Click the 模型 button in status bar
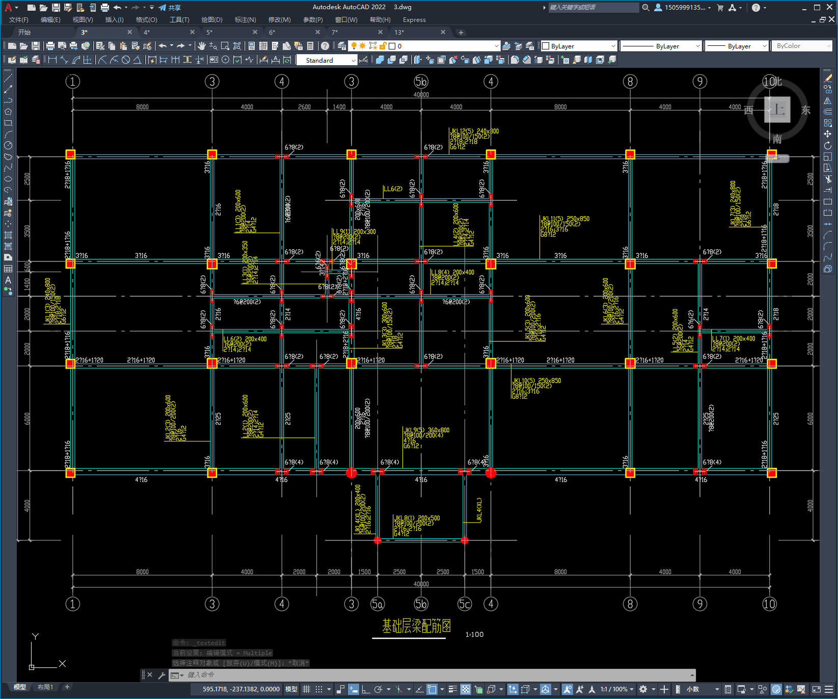 291,689
